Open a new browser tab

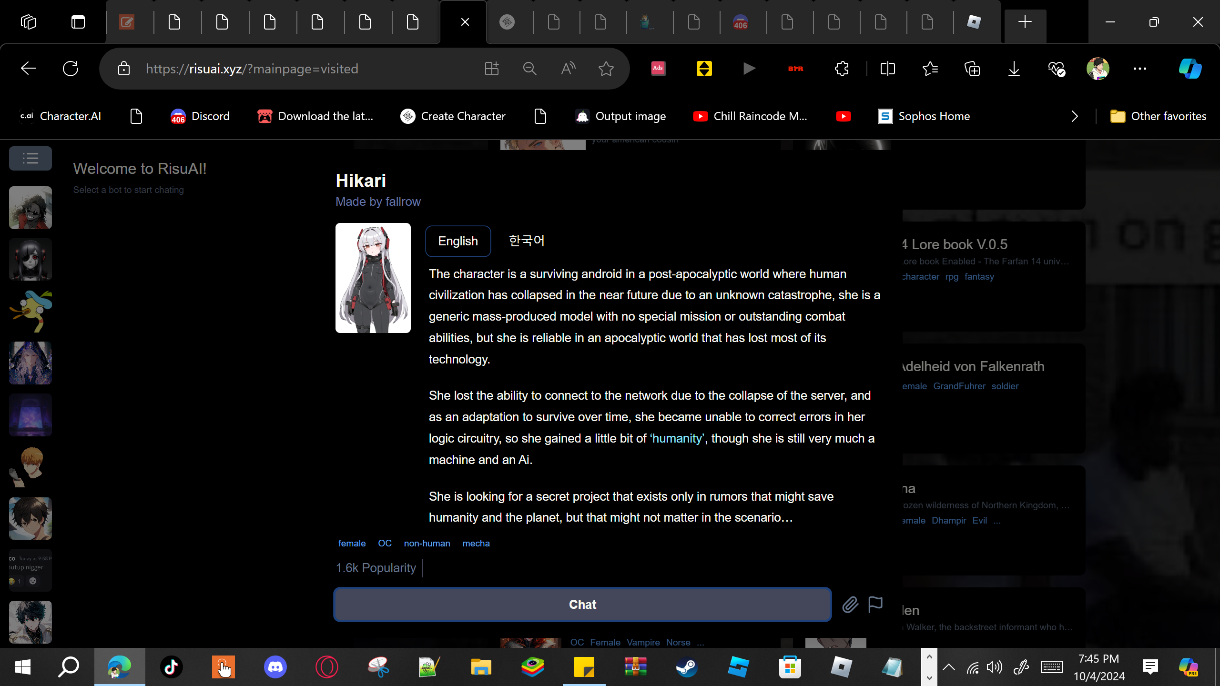[1025, 22]
